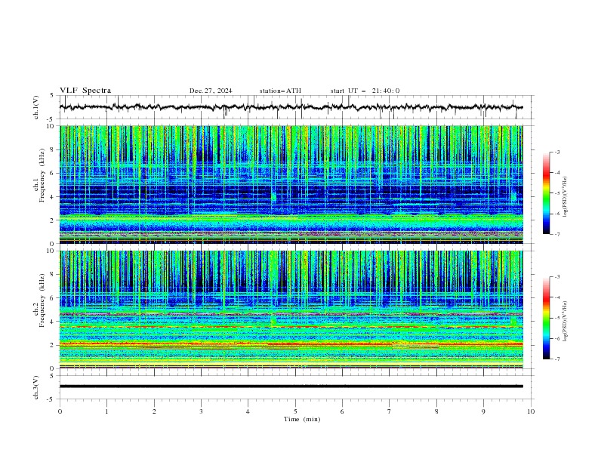
Task: Click the '-3' tick on ch.1 colorbar
Action: point(556,152)
